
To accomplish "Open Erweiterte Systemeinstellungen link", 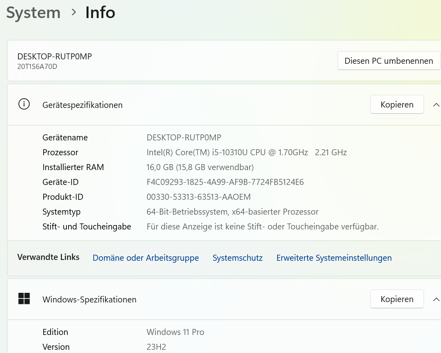I will click(334, 258).
